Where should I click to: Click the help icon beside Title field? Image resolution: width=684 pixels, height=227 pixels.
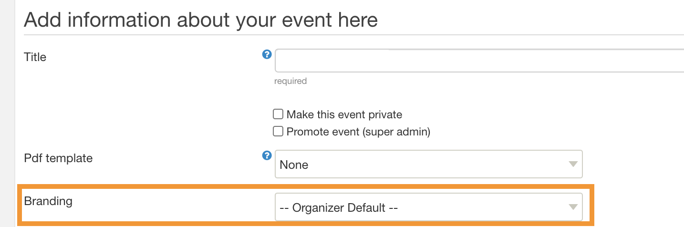pos(267,54)
